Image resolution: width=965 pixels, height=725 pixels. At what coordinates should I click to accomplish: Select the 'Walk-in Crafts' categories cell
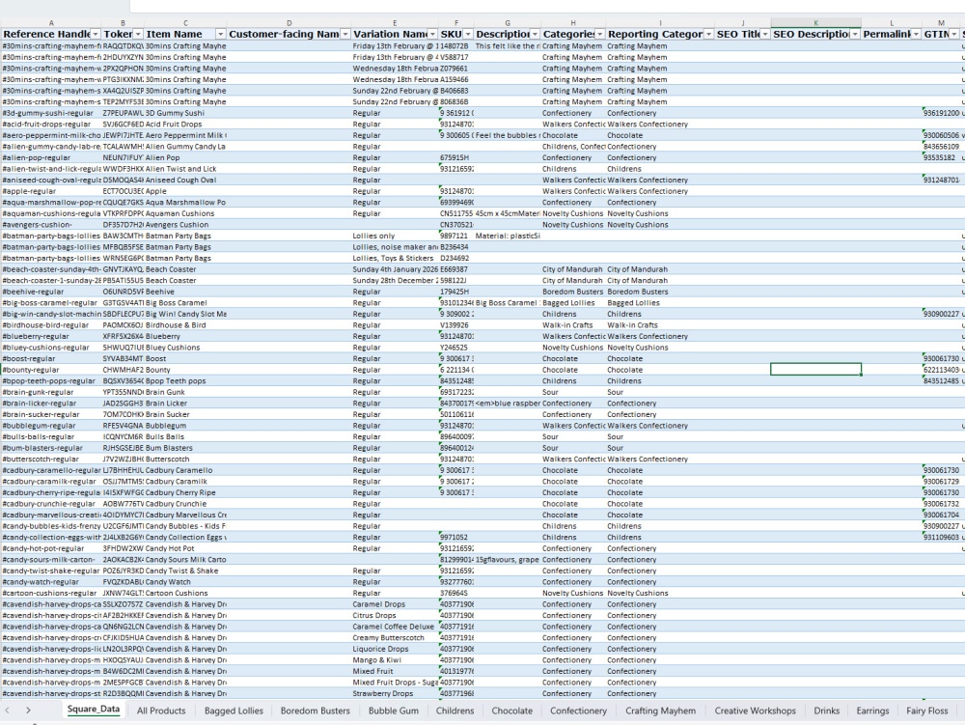pyautogui.click(x=573, y=325)
